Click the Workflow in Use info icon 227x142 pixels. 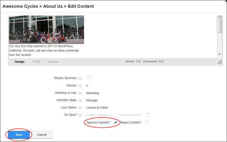(80, 93)
